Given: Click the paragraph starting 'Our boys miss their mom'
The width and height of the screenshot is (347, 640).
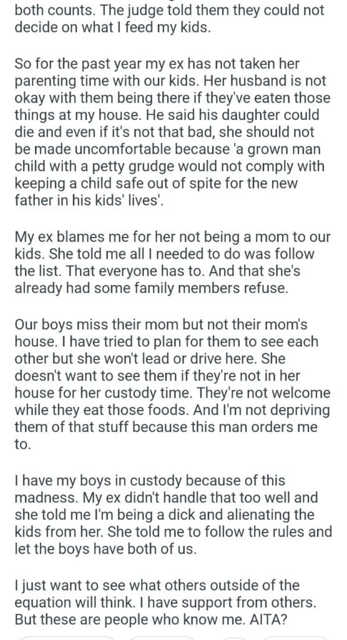Looking at the screenshot, I should point(173,384).
